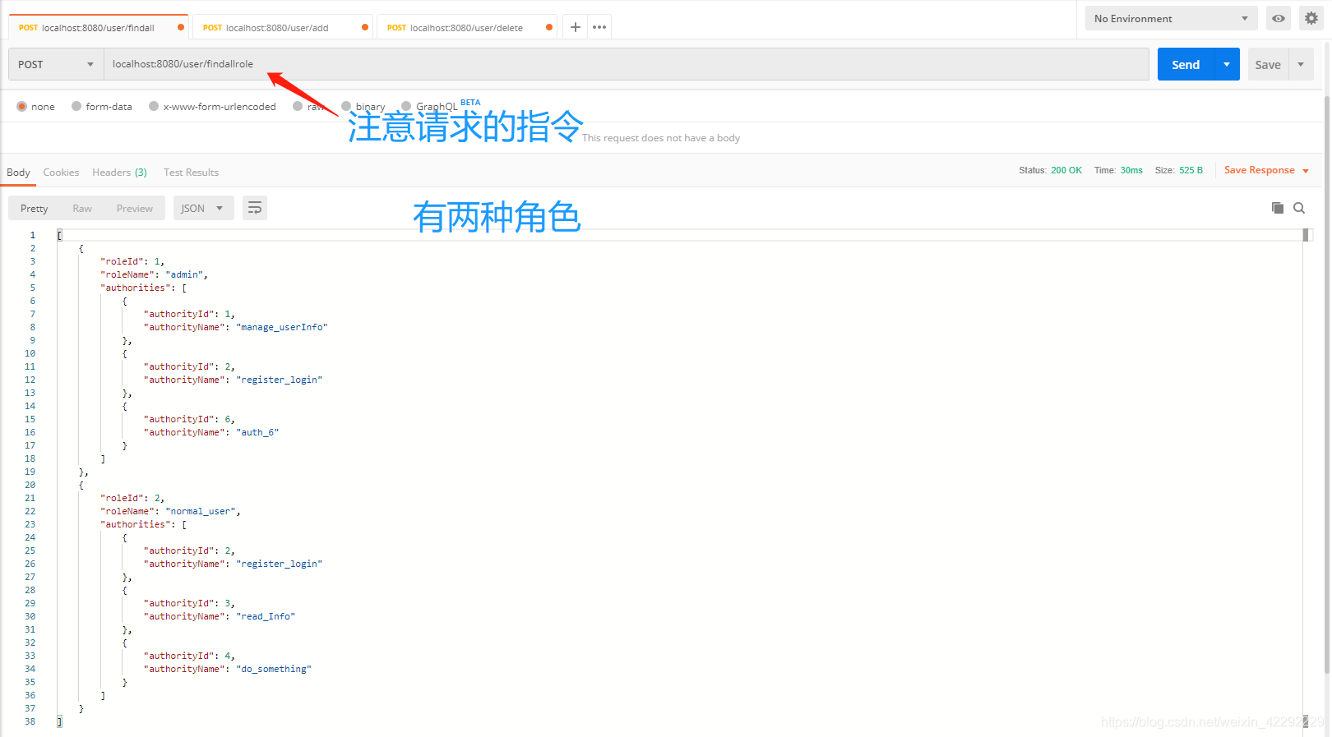Image resolution: width=1332 pixels, height=737 pixels.
Task: Open response Cookies tab
Action: (61, 173)
